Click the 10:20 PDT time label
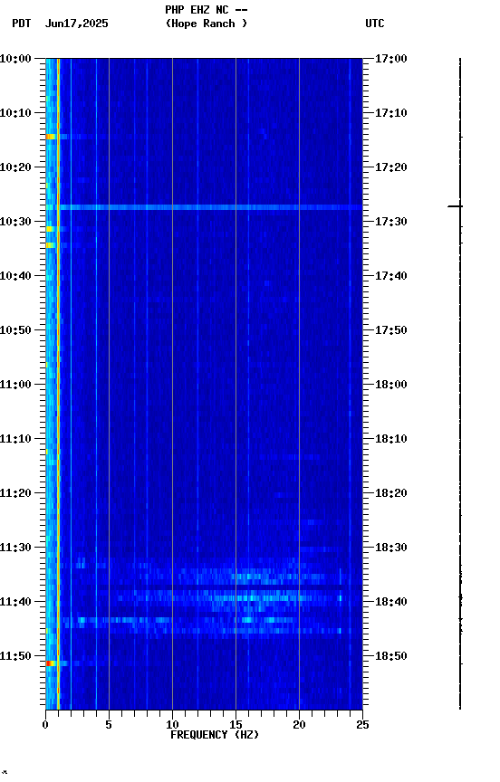500x782 pixels. tap(15, 167)
